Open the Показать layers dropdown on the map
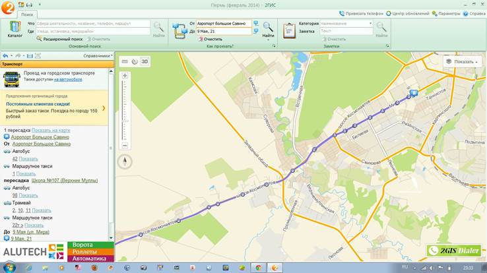487x273 pixels. 463,62
